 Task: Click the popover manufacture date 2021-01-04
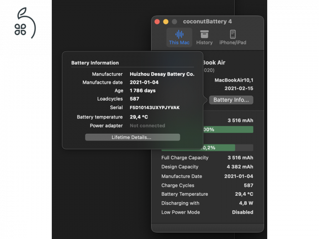144,82
